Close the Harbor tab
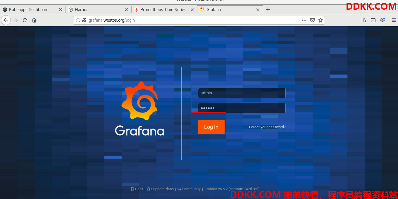Viewport: 398px width, 199px height. pyautogui.click(x=126, y=10)
